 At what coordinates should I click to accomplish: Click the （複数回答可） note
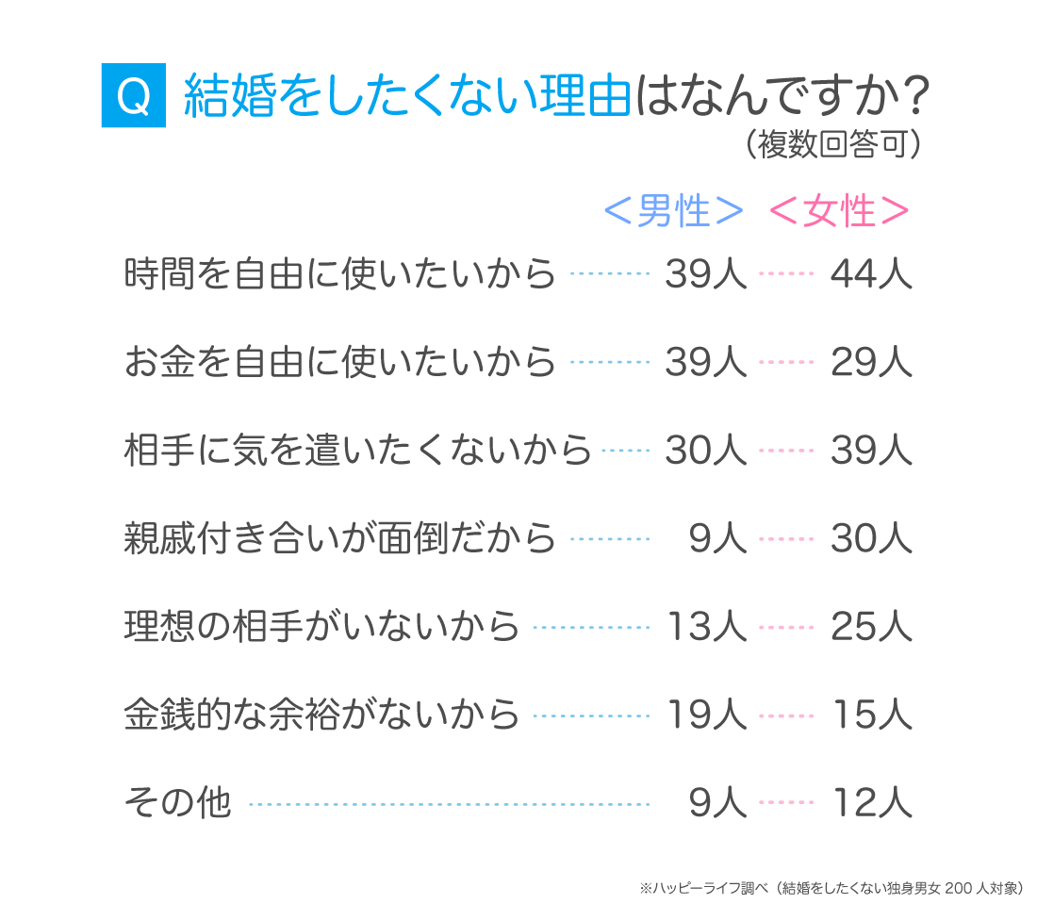[x=831, y=145]
